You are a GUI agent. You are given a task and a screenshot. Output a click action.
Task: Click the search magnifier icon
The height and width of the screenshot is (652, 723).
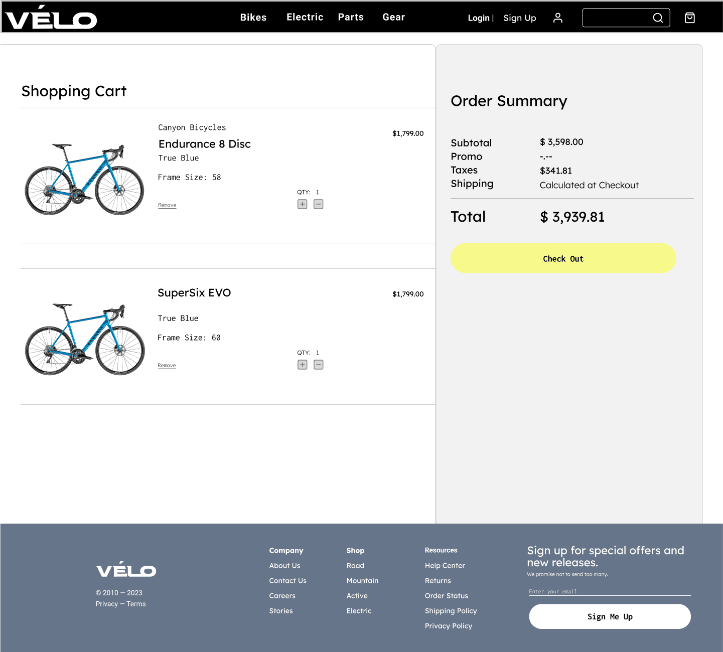(658, 18)
